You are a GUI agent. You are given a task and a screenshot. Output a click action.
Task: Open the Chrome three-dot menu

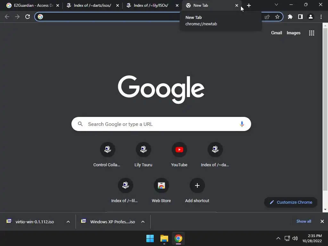(x=321, y=17)
